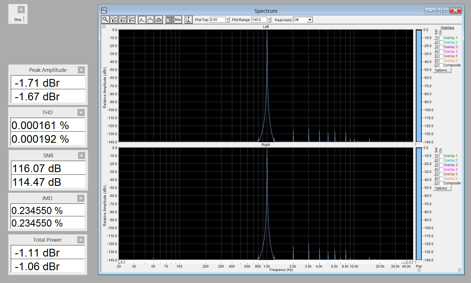
Task: Click the Zoom Out 2X icon
Action: coord(123,20)
